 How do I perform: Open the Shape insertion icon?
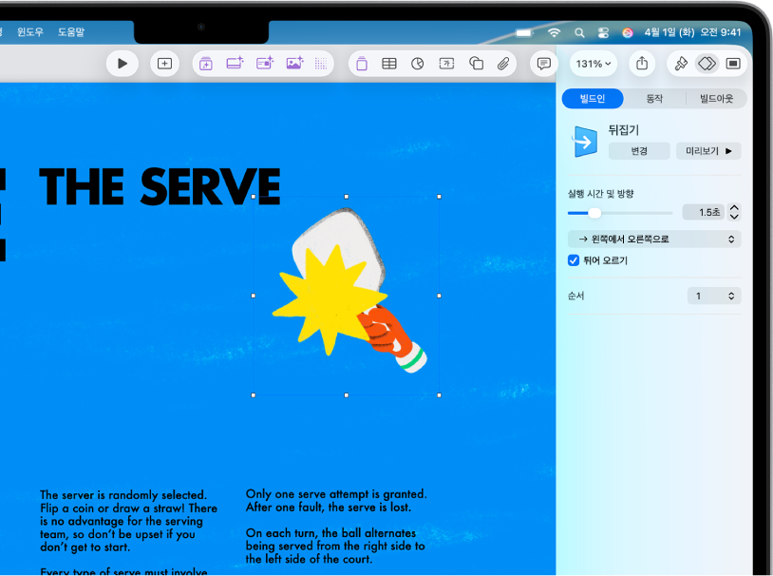[476, 64]
